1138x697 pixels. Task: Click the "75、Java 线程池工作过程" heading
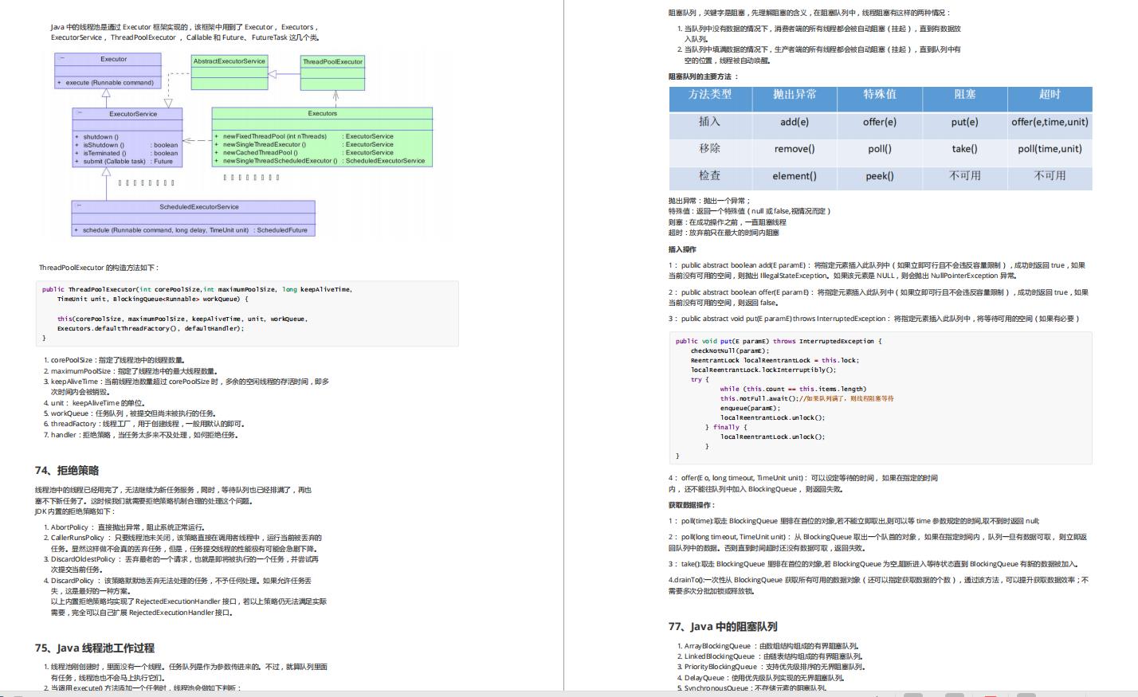[95, 648]
